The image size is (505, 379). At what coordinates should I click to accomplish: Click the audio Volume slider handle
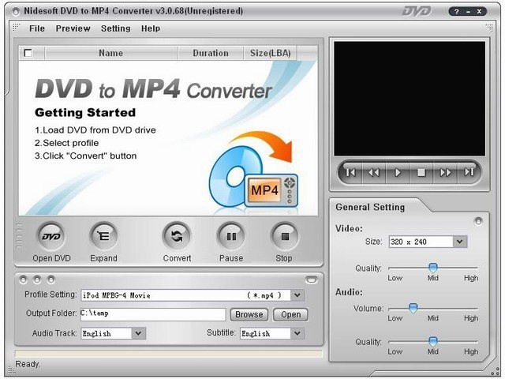(x=413, y=308)
